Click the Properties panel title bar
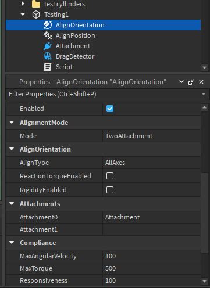210x288 pixels. (x=92, y=82)
